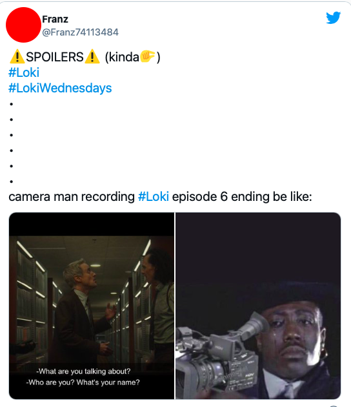Click the 'Who are you? What's your name?' subtitle

click(x=83, y=382)
